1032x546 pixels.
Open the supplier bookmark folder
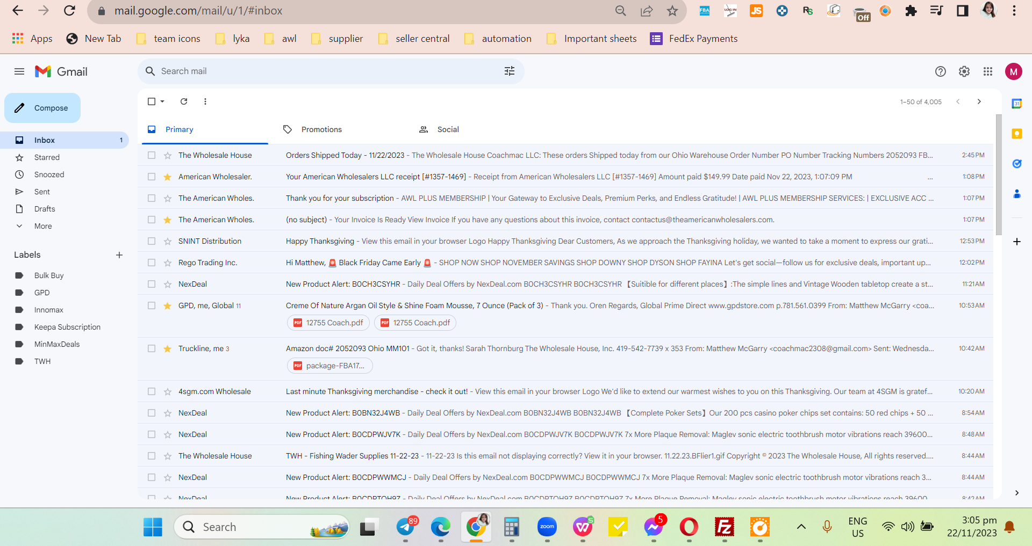point(337,39)
